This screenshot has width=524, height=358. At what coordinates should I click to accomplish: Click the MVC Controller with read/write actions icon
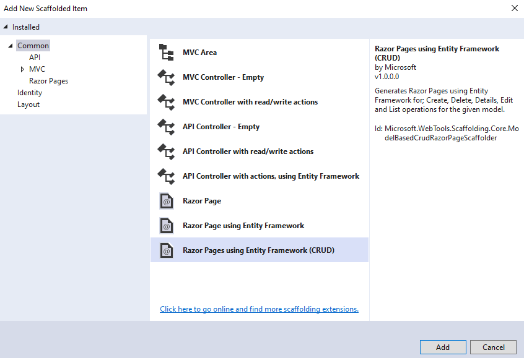tap(167, 102)
